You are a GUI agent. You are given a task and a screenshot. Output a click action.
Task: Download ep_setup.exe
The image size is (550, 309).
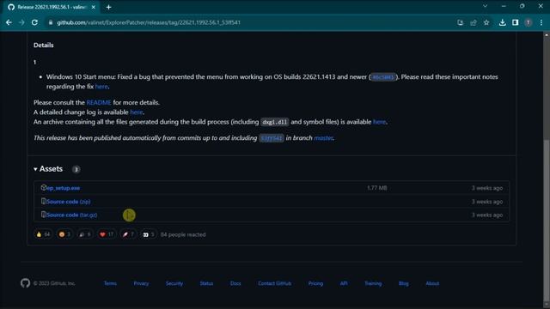63,188
